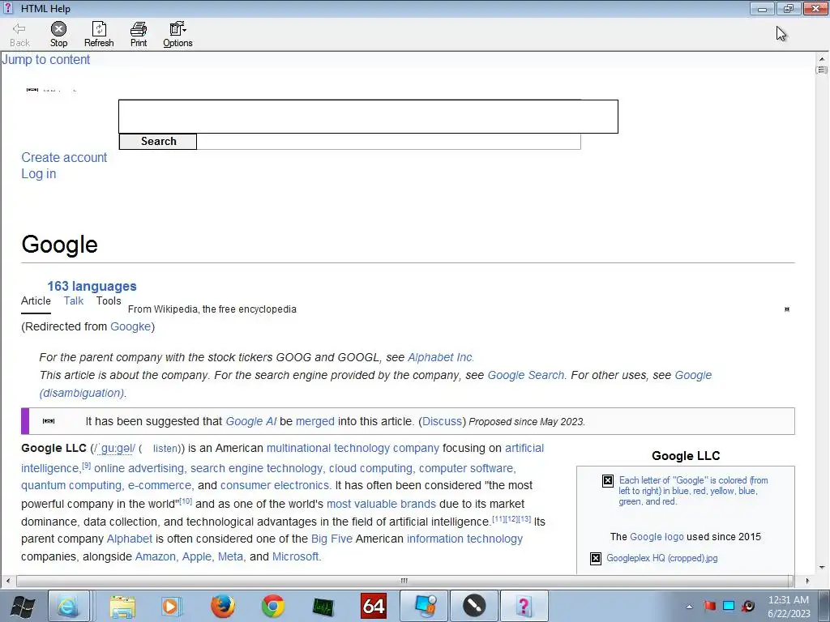Switch to the Talk tab
Image resolution: width=830 pixels, height=622 pixels.
pyautogui.click(x=74, y=301)
